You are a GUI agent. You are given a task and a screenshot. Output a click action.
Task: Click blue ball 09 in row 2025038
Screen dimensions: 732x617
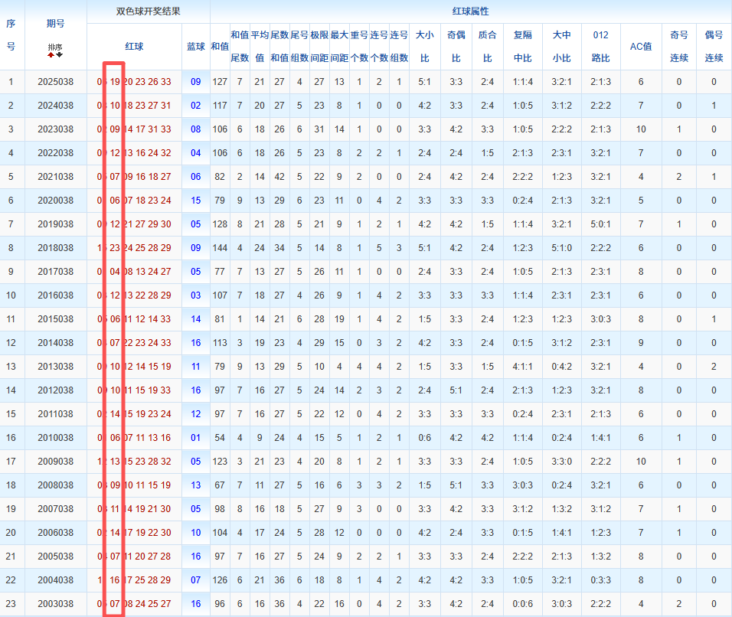tap(196, 82)
